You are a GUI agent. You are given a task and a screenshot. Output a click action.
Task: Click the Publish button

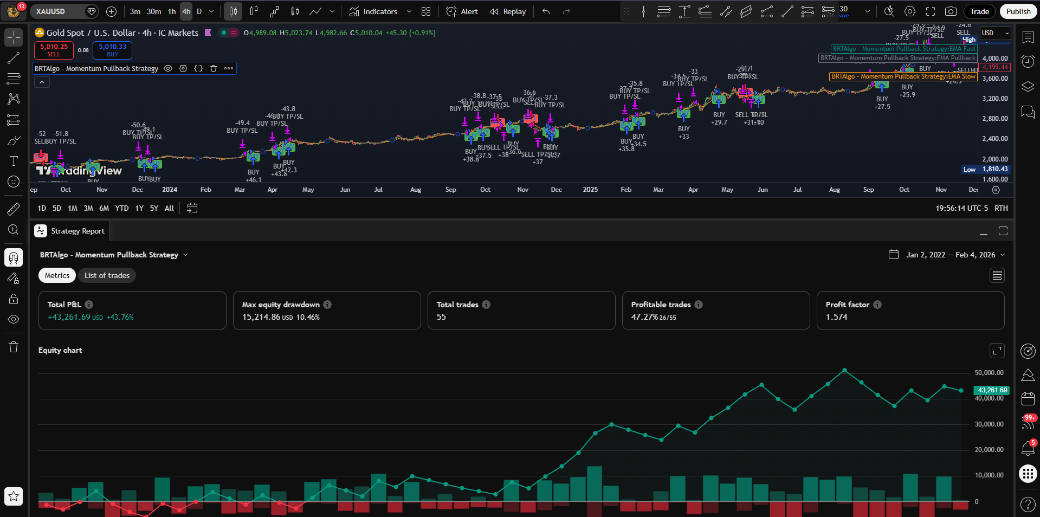(1018, 11)
